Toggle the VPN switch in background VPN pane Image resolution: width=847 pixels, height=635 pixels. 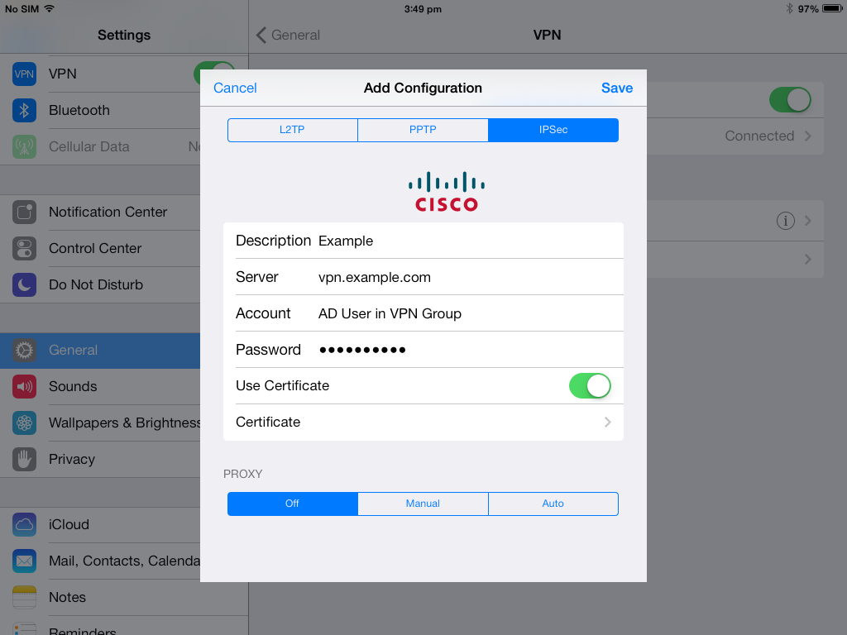790,100
